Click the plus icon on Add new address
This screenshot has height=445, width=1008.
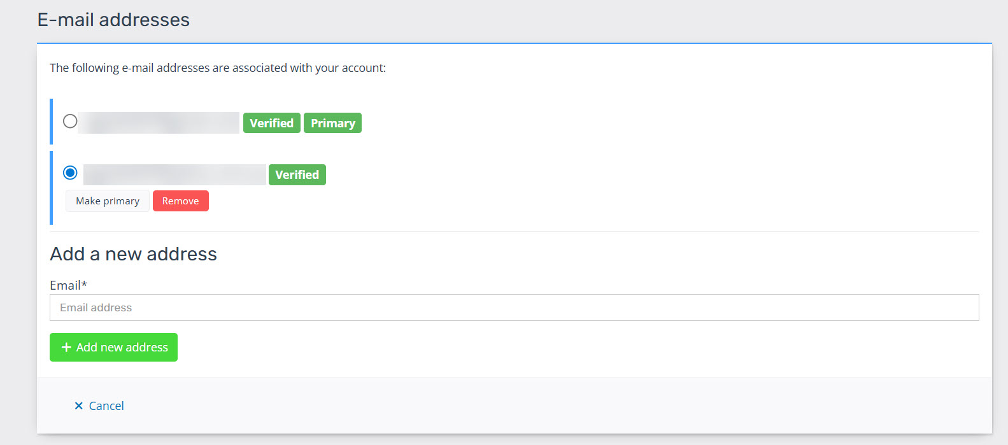click(x=66, y=348)
